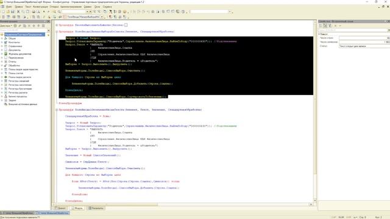Open the Администрирование menu
The height and width of the screenshot is (219, 390).
pos(71,7)
